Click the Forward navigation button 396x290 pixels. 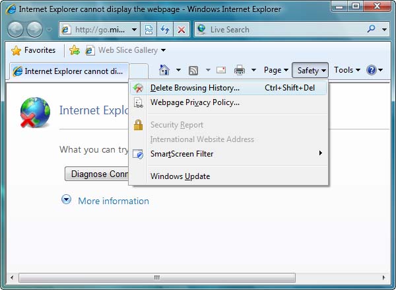(34, 30)
